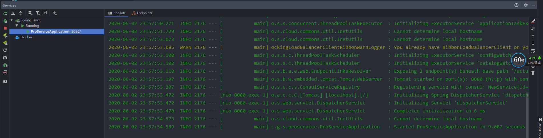Click the 23:57:54.573 'Cannot determine local hostname' line
The height and width of the screenshot is (138, 543).
tap(295, 119)
